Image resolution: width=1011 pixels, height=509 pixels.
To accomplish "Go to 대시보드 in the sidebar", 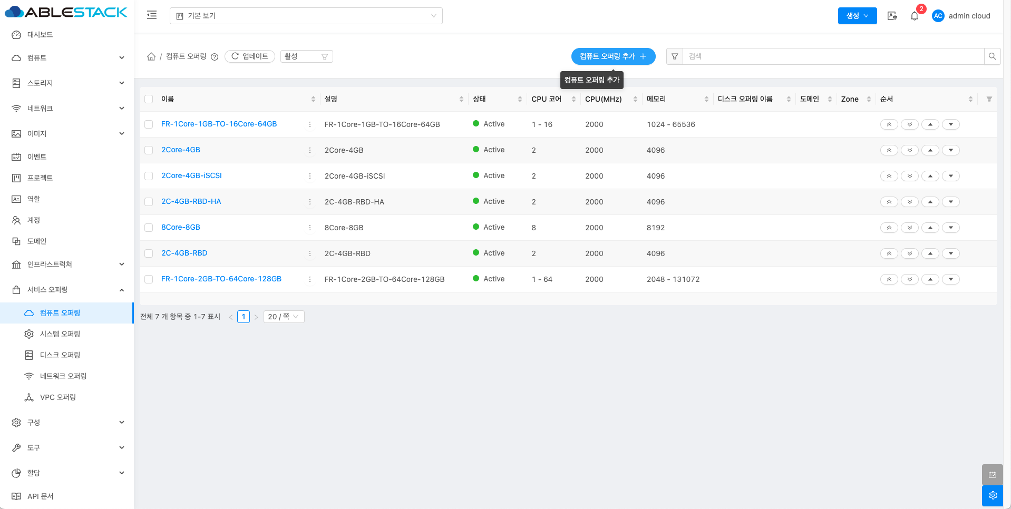I will click(40, 35).
